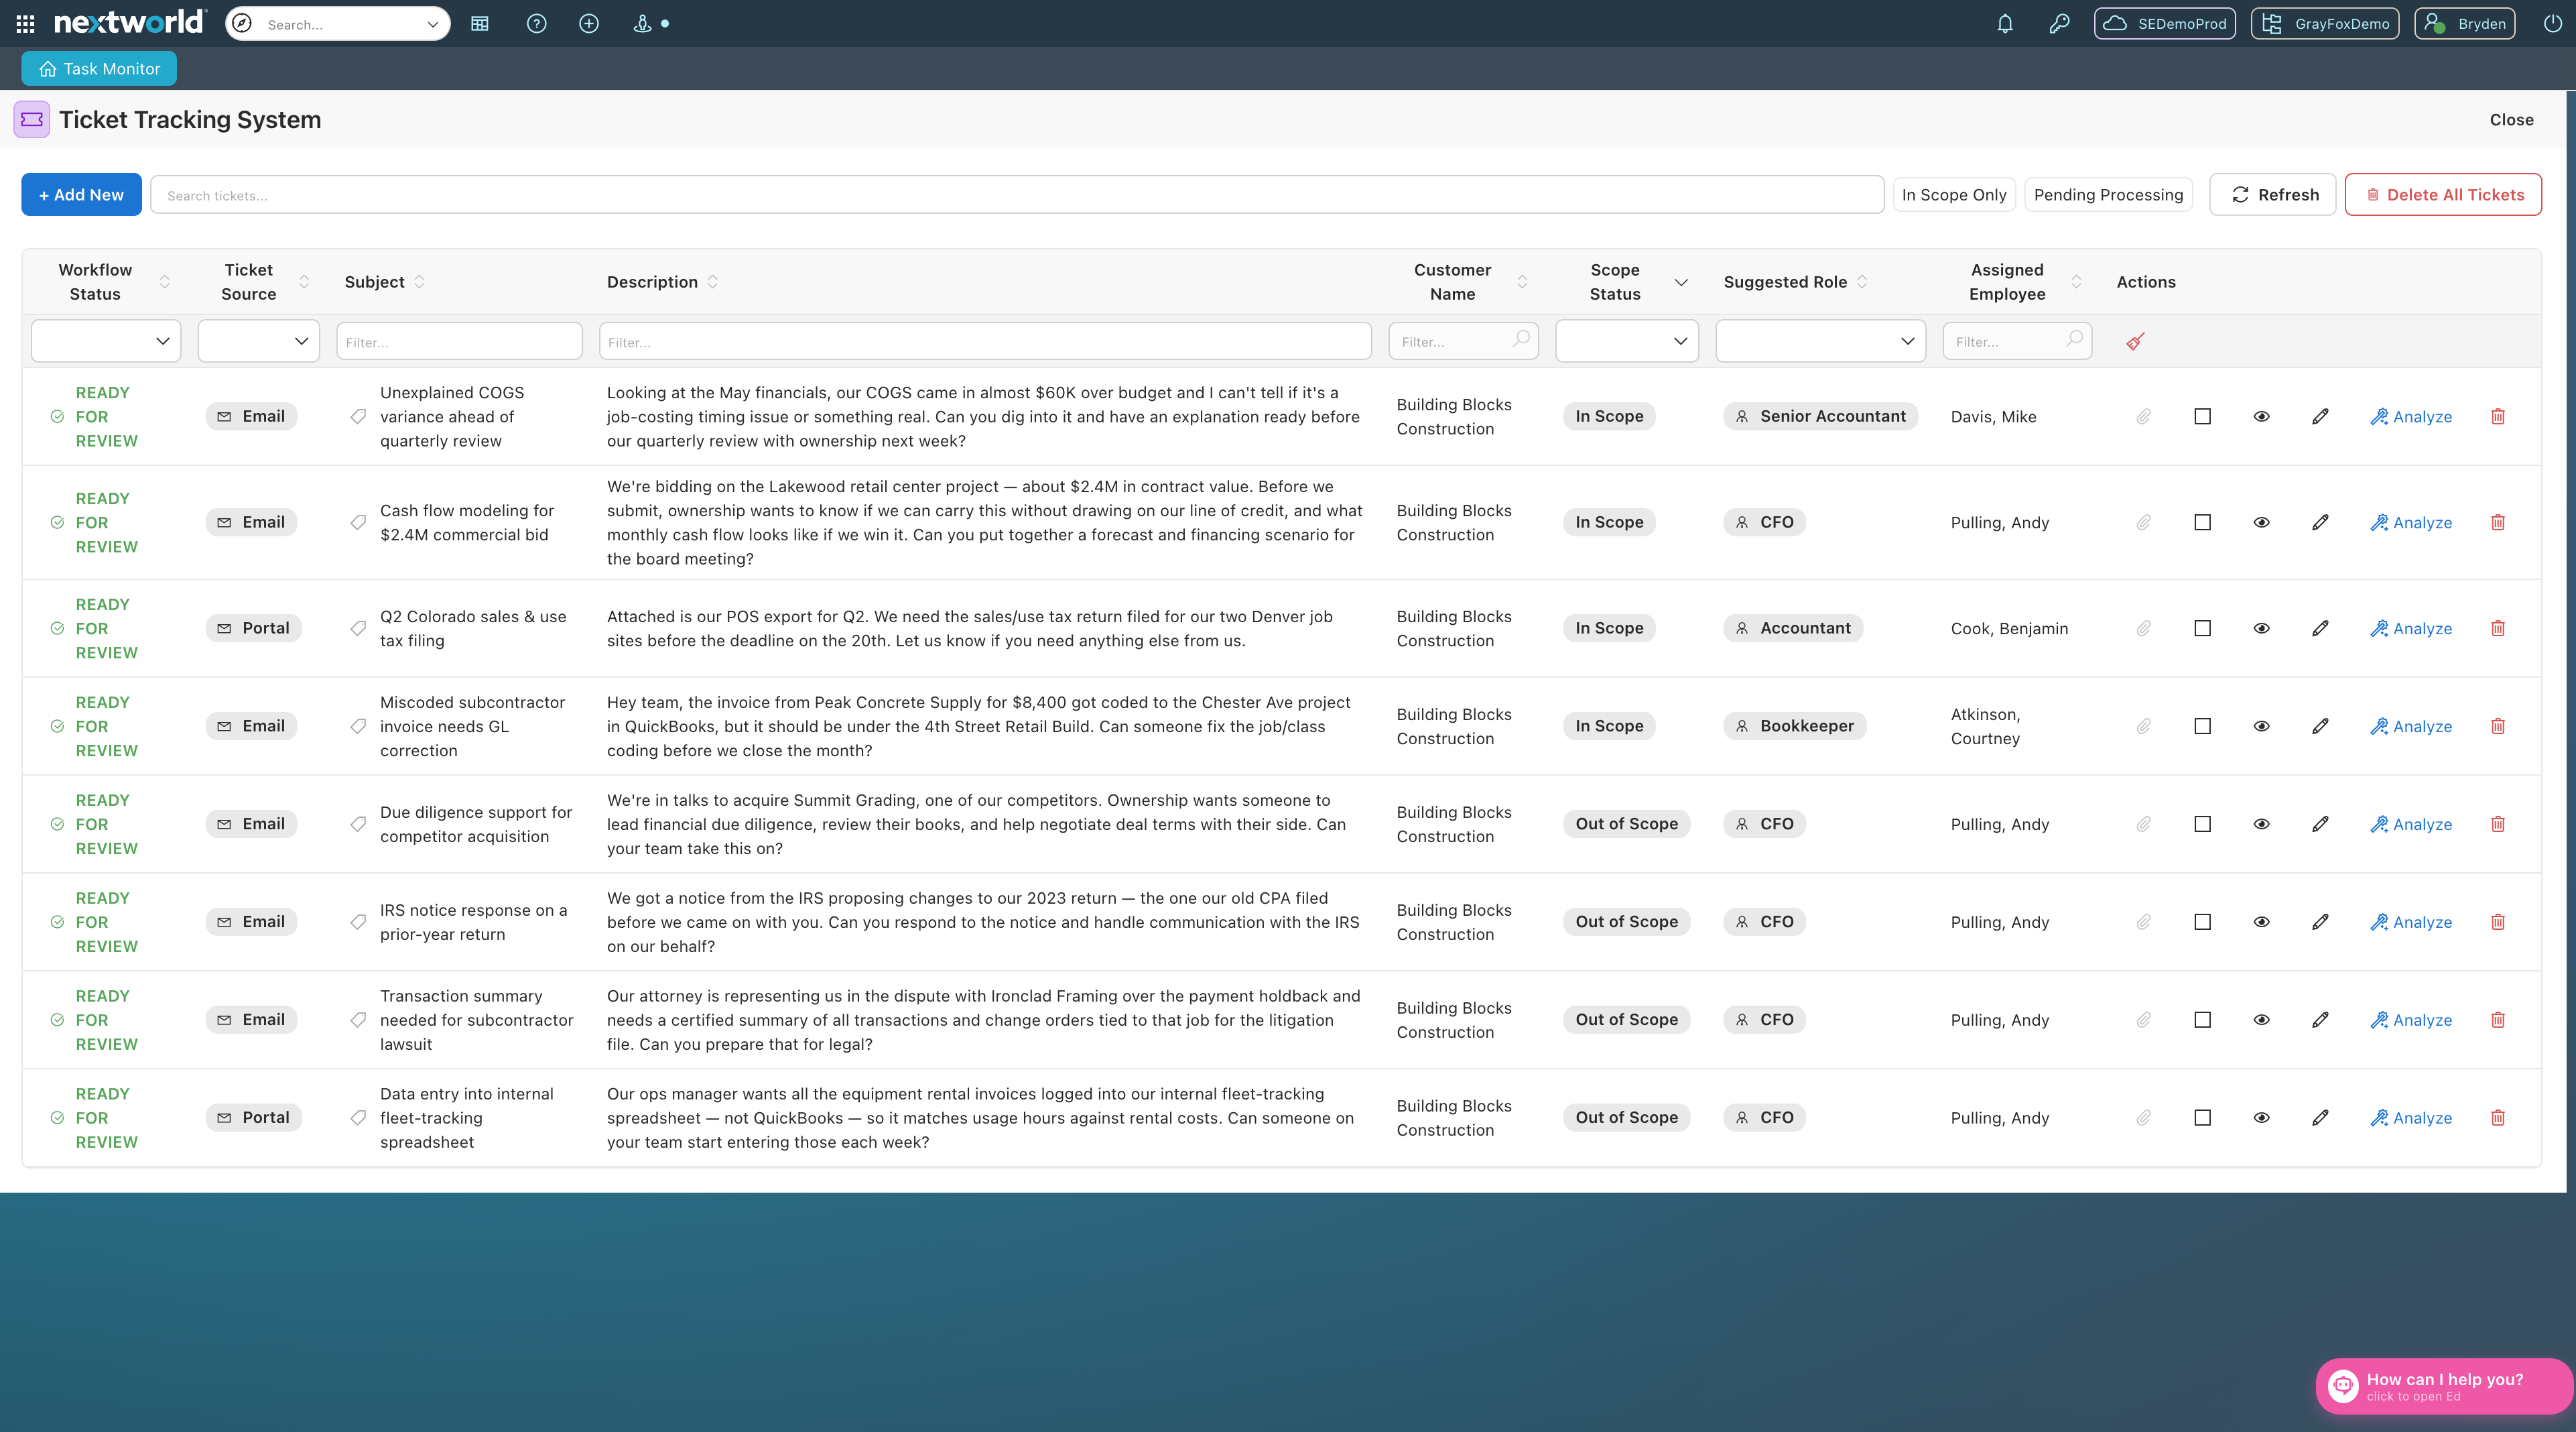Expand the top search bar dropdown arrow
The image size is (2576, 1432).
pos(432,24)
